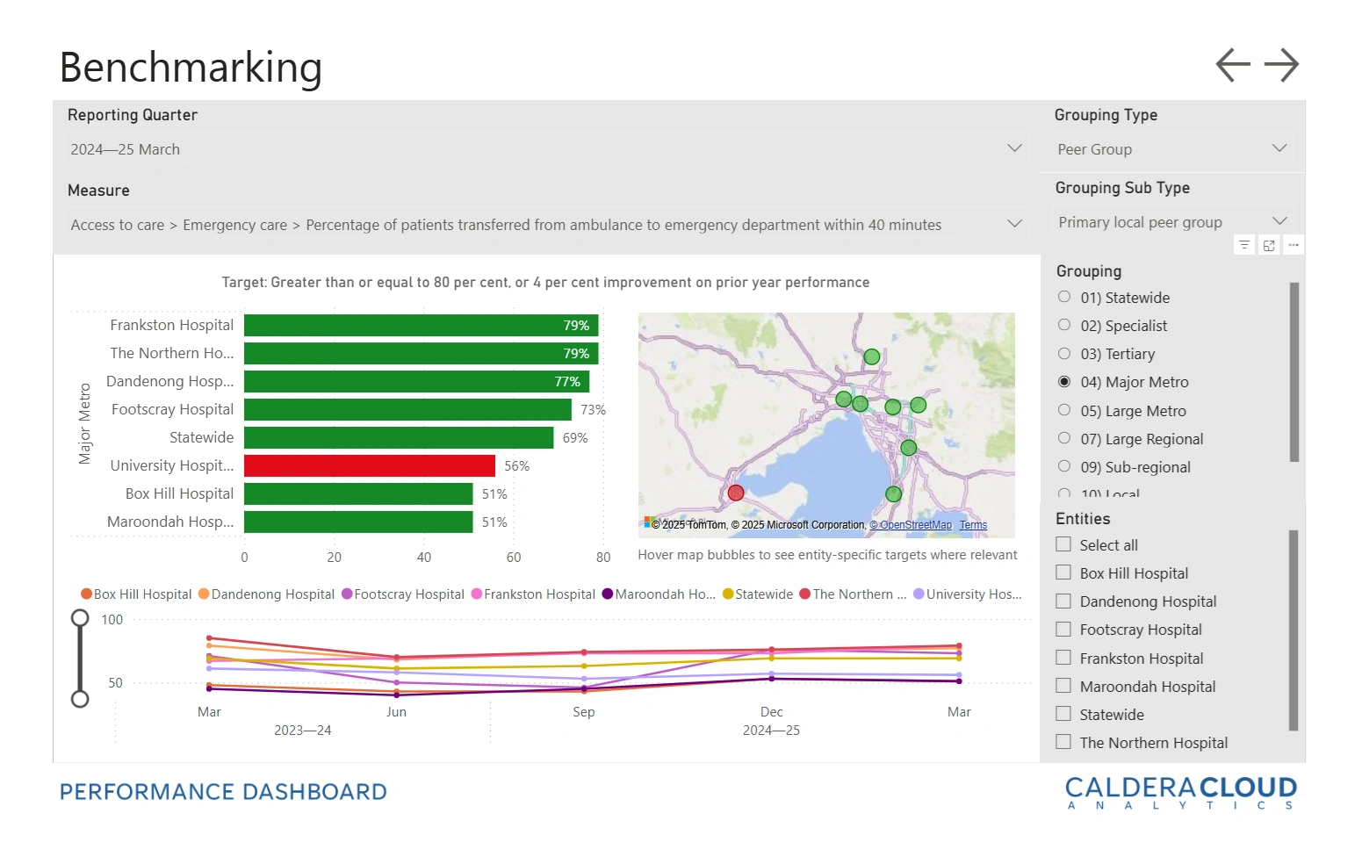The height and width of the screenshot is (864, 1362).
Task: Click the red University Hospital 56% bar
Action: 370,465
